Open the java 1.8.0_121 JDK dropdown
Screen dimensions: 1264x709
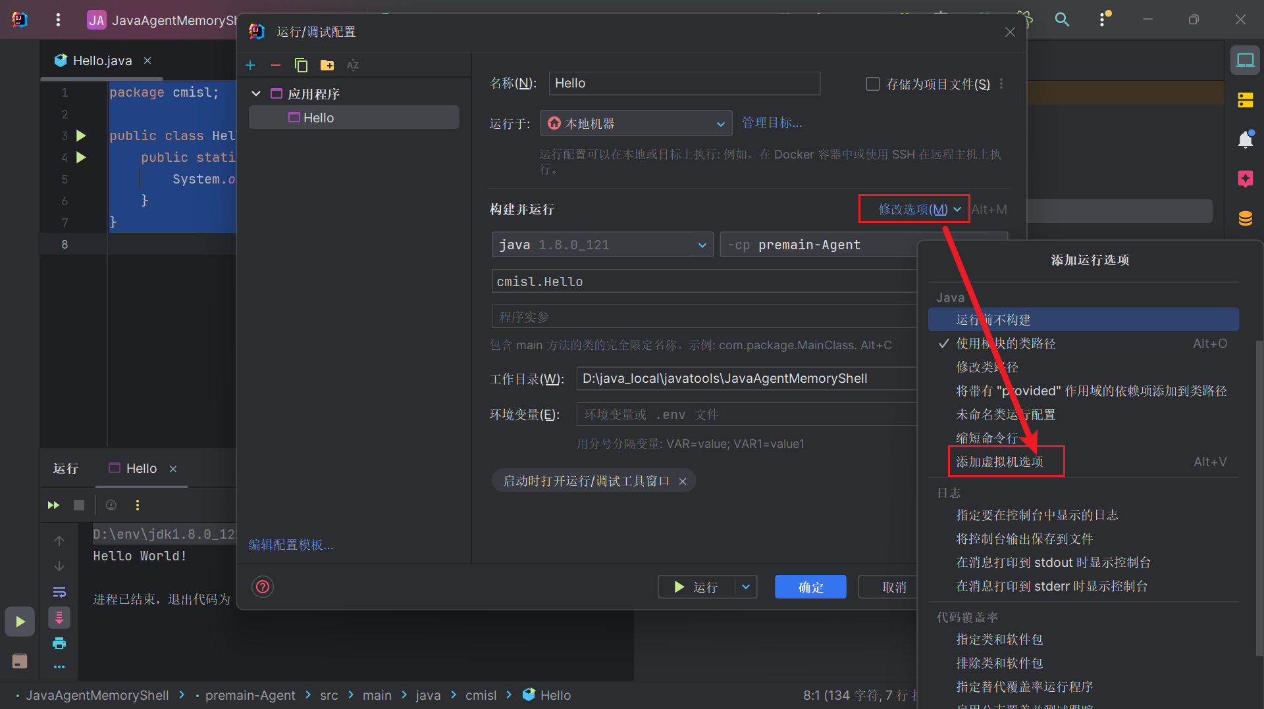[x=602, y=245]
